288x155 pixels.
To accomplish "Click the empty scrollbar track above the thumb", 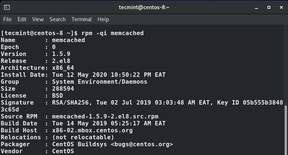I will pos(286,66).
